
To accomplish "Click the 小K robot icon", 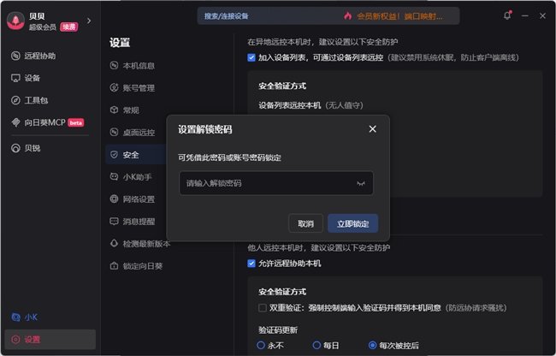I will (15, 317).
